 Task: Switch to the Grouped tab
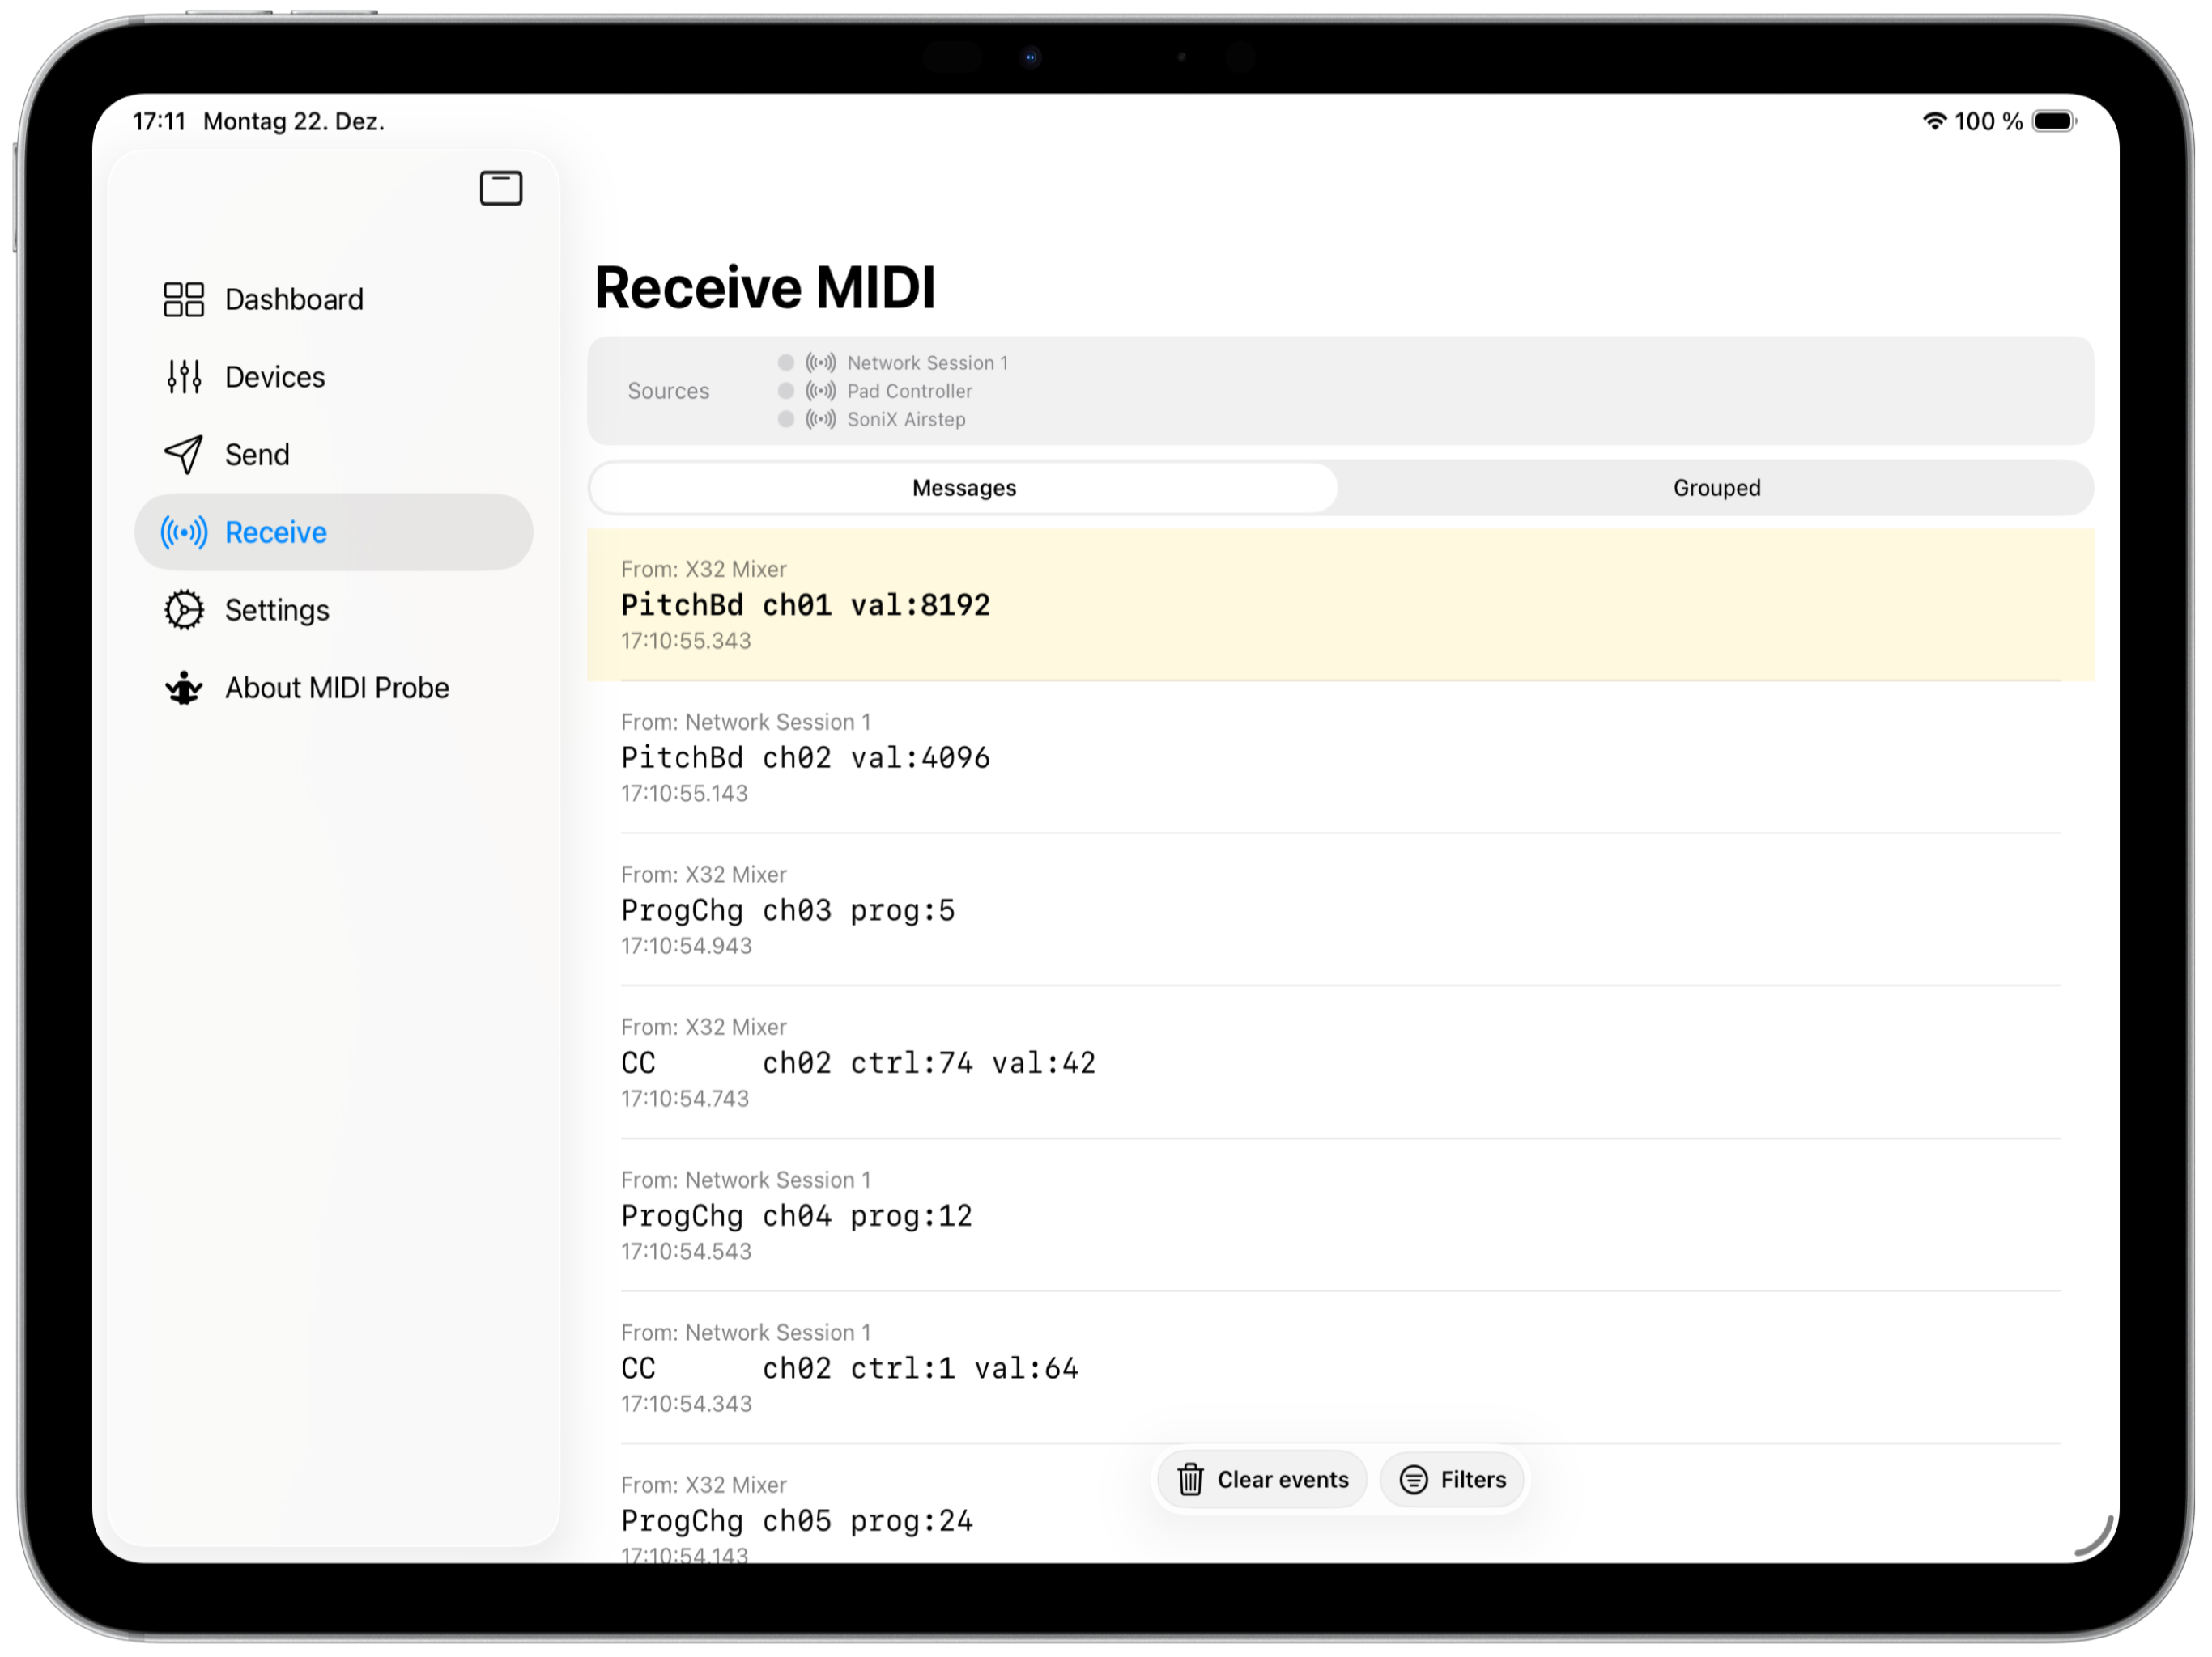pos(1716,488)
